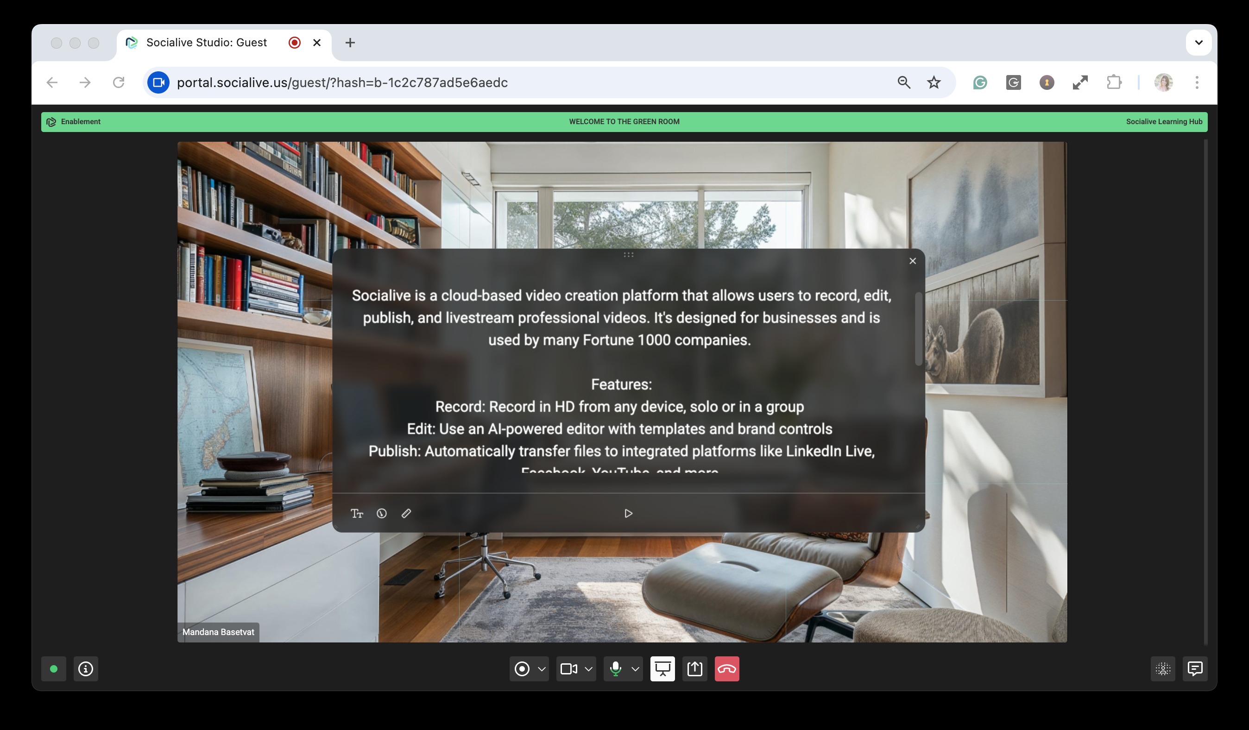Viewport: 1249px width, 730px height.
Task: Toggle the teleprompter presentation button
Action: (662, 669)
